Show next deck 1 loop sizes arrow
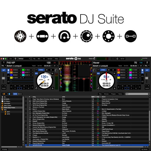151x151 pixels. click(x=32, y=87)
